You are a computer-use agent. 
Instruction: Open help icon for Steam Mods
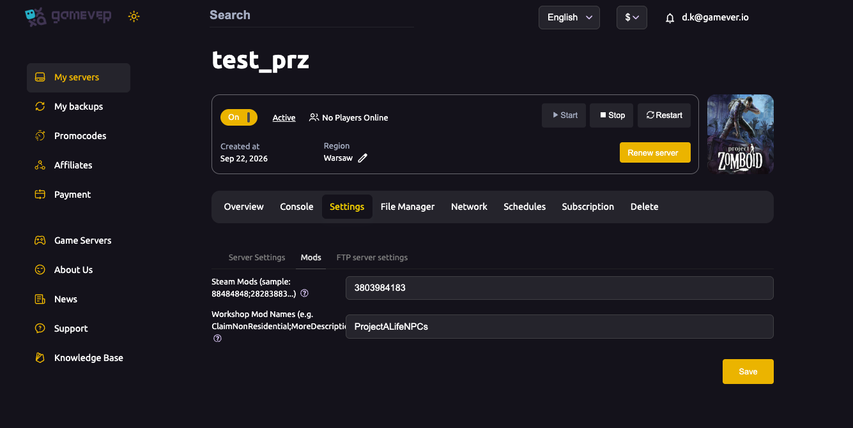[x=305, y=293]
